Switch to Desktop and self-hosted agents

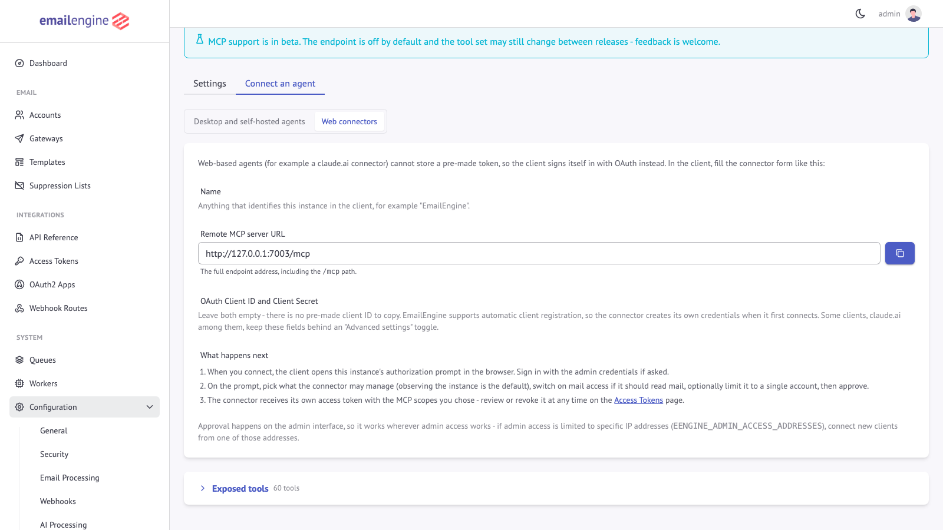249,121
